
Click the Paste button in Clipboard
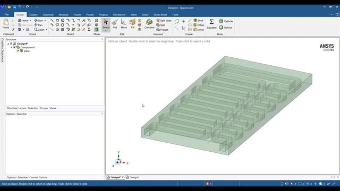click(x=6, y=24)
